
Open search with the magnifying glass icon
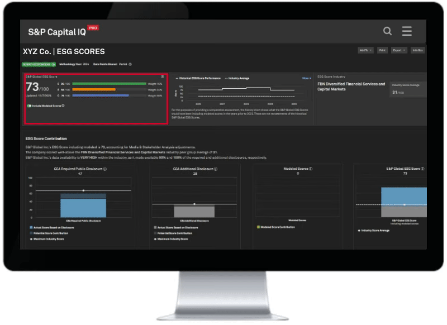387,31
